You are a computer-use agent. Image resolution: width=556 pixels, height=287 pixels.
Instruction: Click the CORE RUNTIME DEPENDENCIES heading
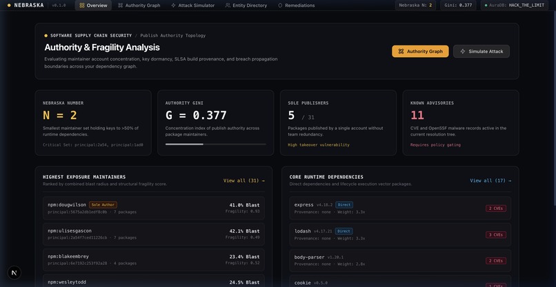(x=326, y=177)
